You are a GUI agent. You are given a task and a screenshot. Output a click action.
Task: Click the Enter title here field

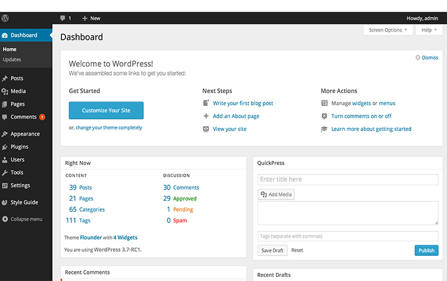(x=348, y=180)
